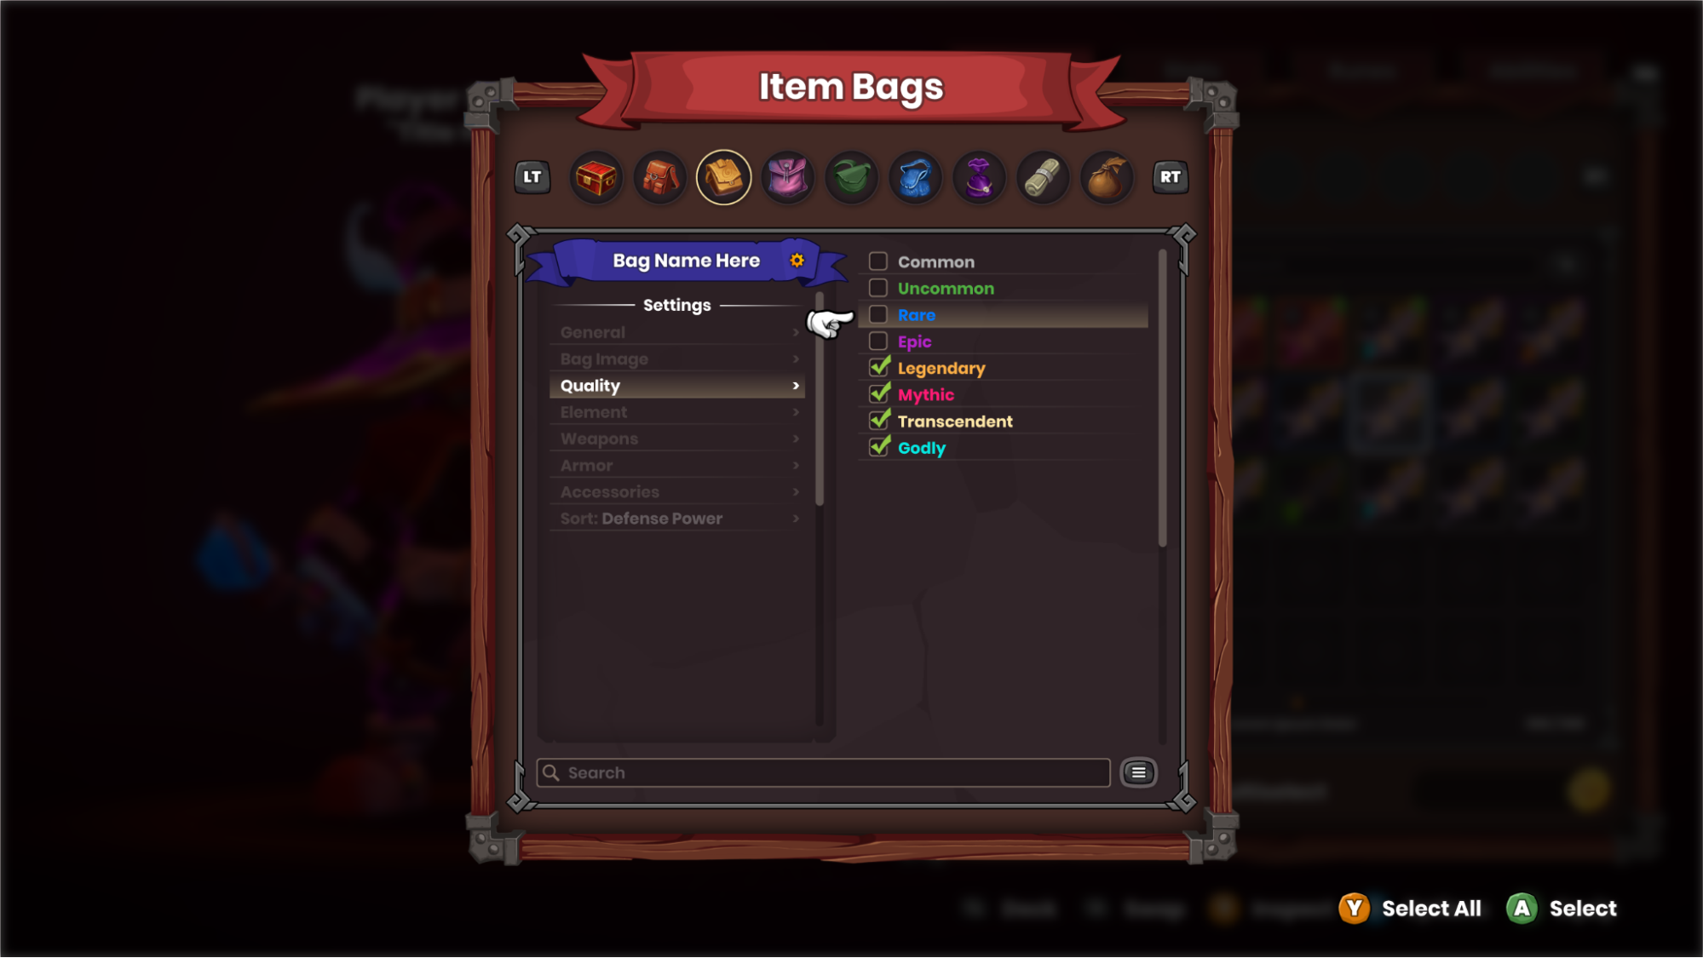Open the Sort: Defense Power option

point(677,519)
